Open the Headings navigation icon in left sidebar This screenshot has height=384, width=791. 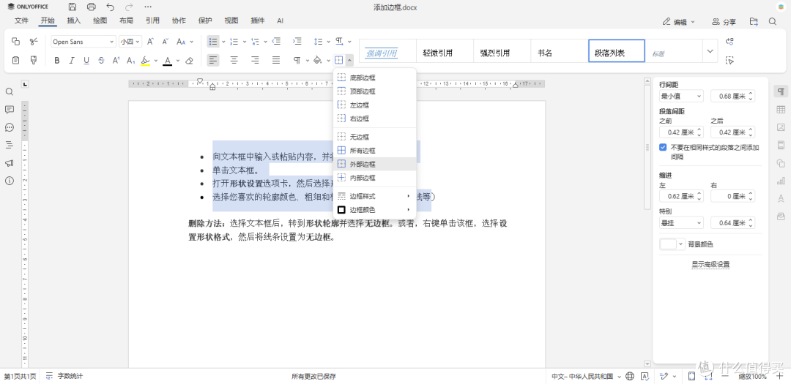coord(9,145)
